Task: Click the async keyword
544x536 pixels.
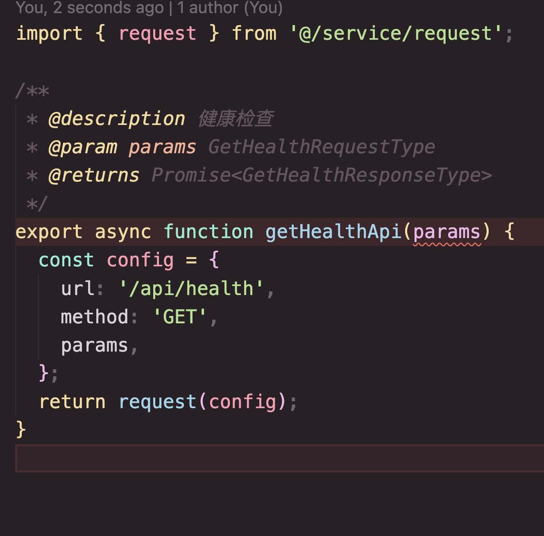Action: coord(123,232)
